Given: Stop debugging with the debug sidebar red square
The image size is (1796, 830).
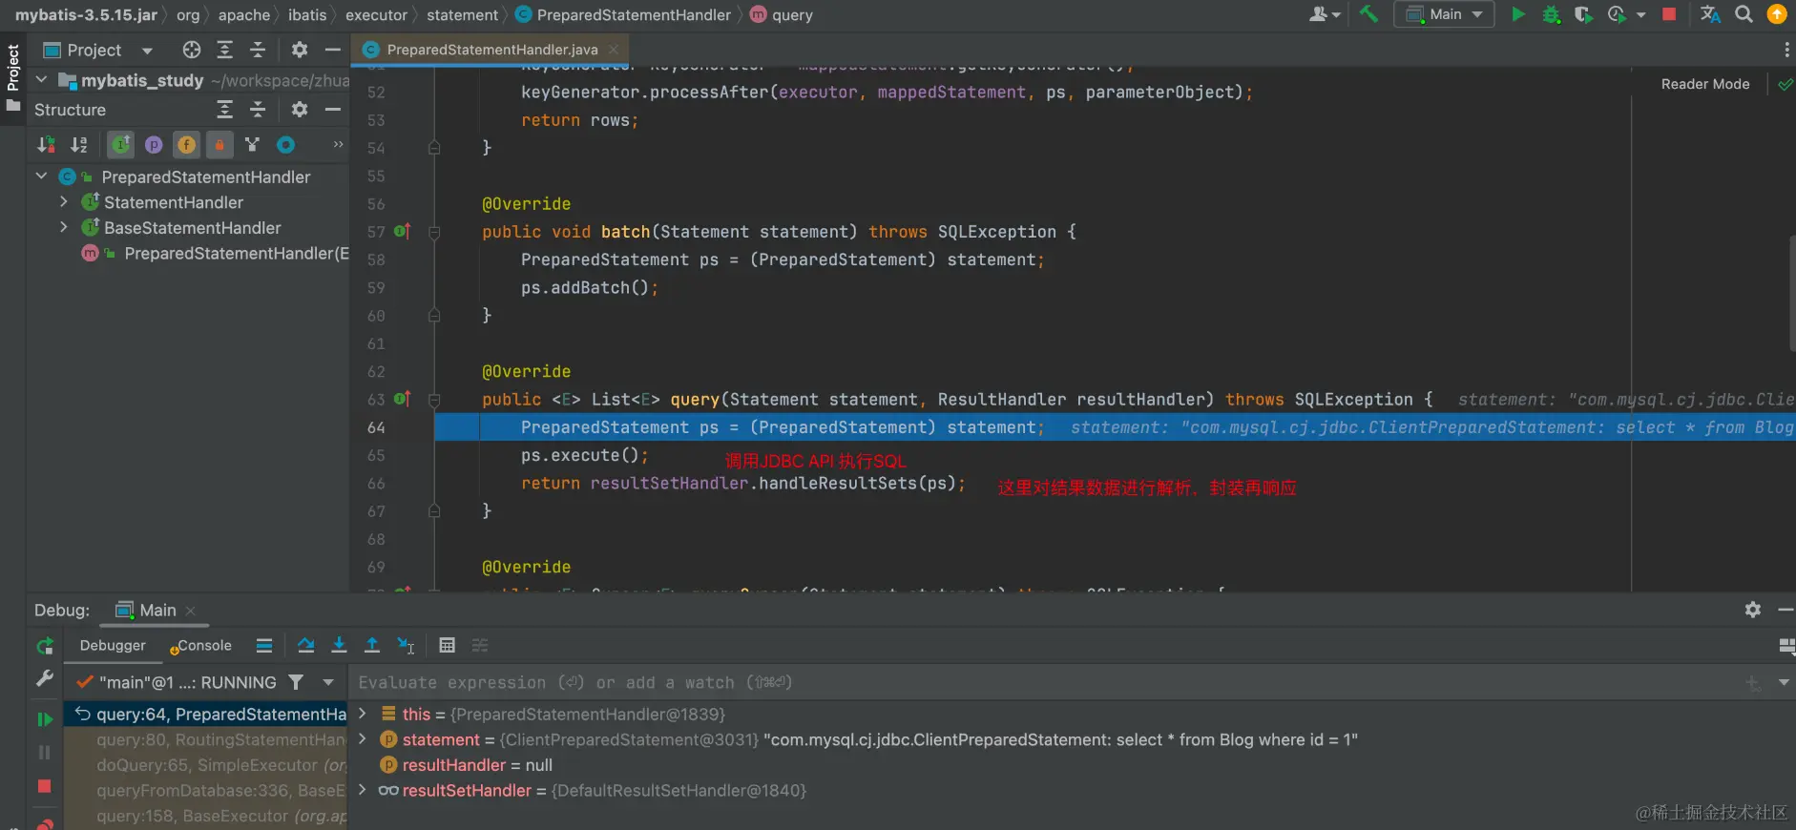Looking at the screenshot, I should tap(45, 786).
